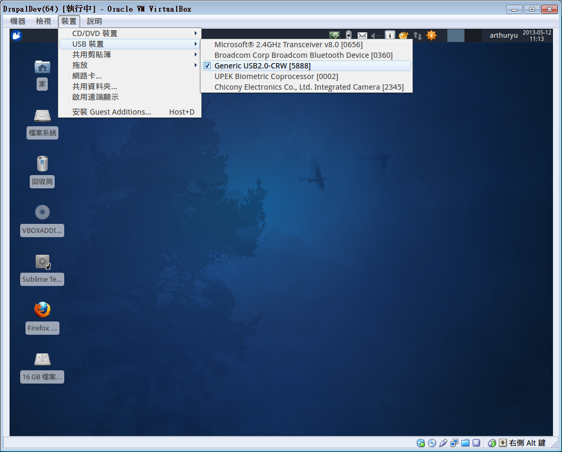Click the orange update icon in system tray

[431, 35]
